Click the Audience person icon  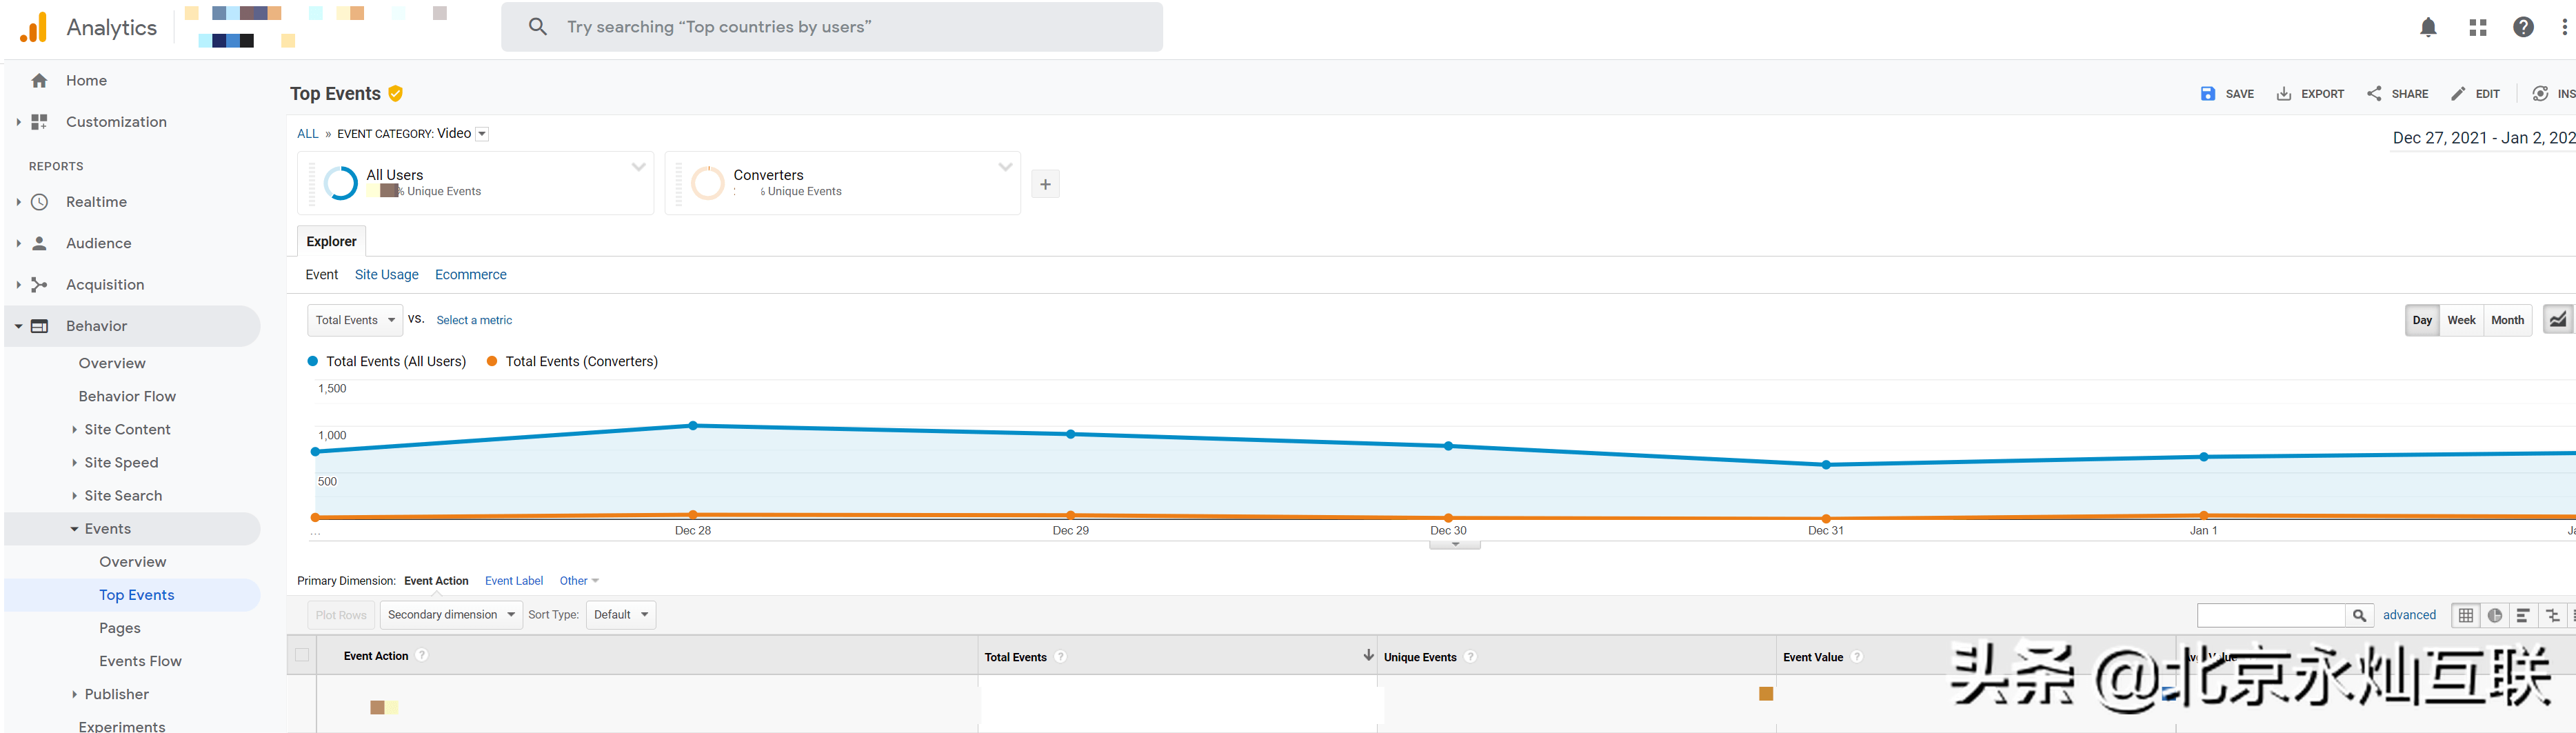click(39, 243)
